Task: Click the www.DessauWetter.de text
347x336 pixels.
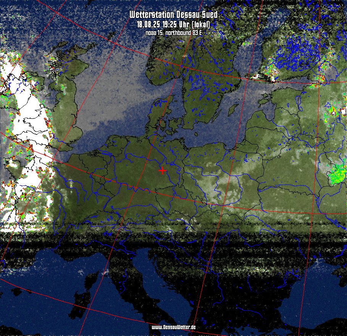Action: (x=174, y=327)
